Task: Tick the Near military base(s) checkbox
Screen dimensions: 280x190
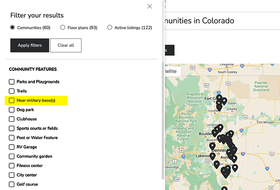Action: [x=12, y=101]
